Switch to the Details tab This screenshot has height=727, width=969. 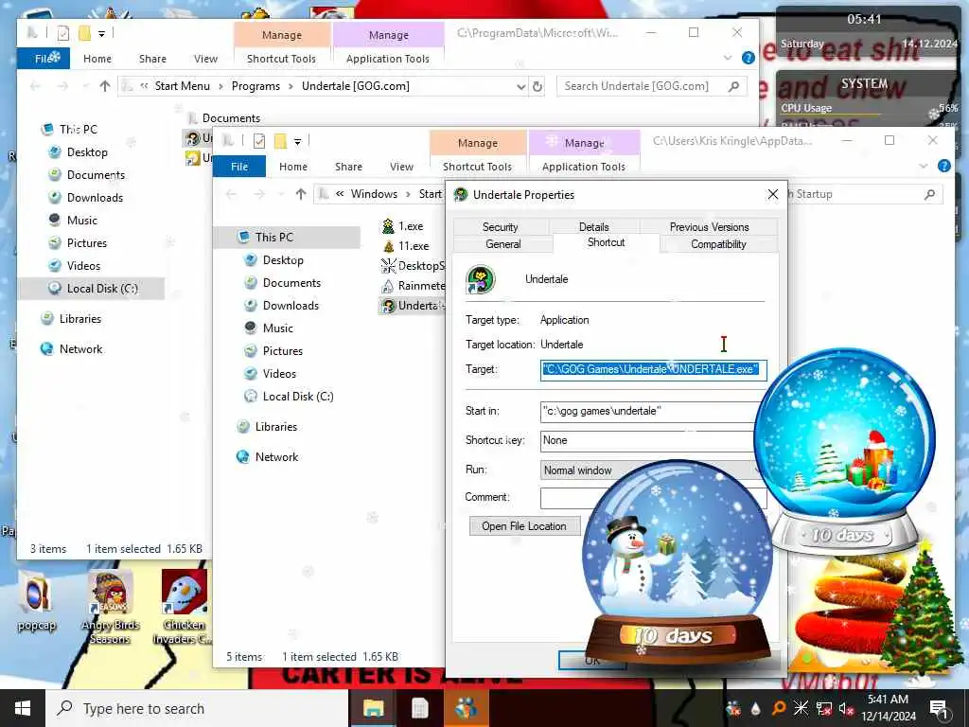(593, 227)
